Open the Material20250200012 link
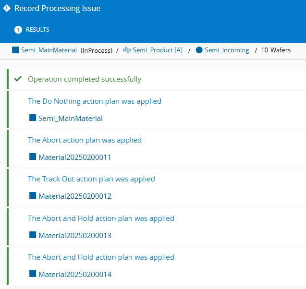Viewport: 306px width, 289px height. pos(75,196)
